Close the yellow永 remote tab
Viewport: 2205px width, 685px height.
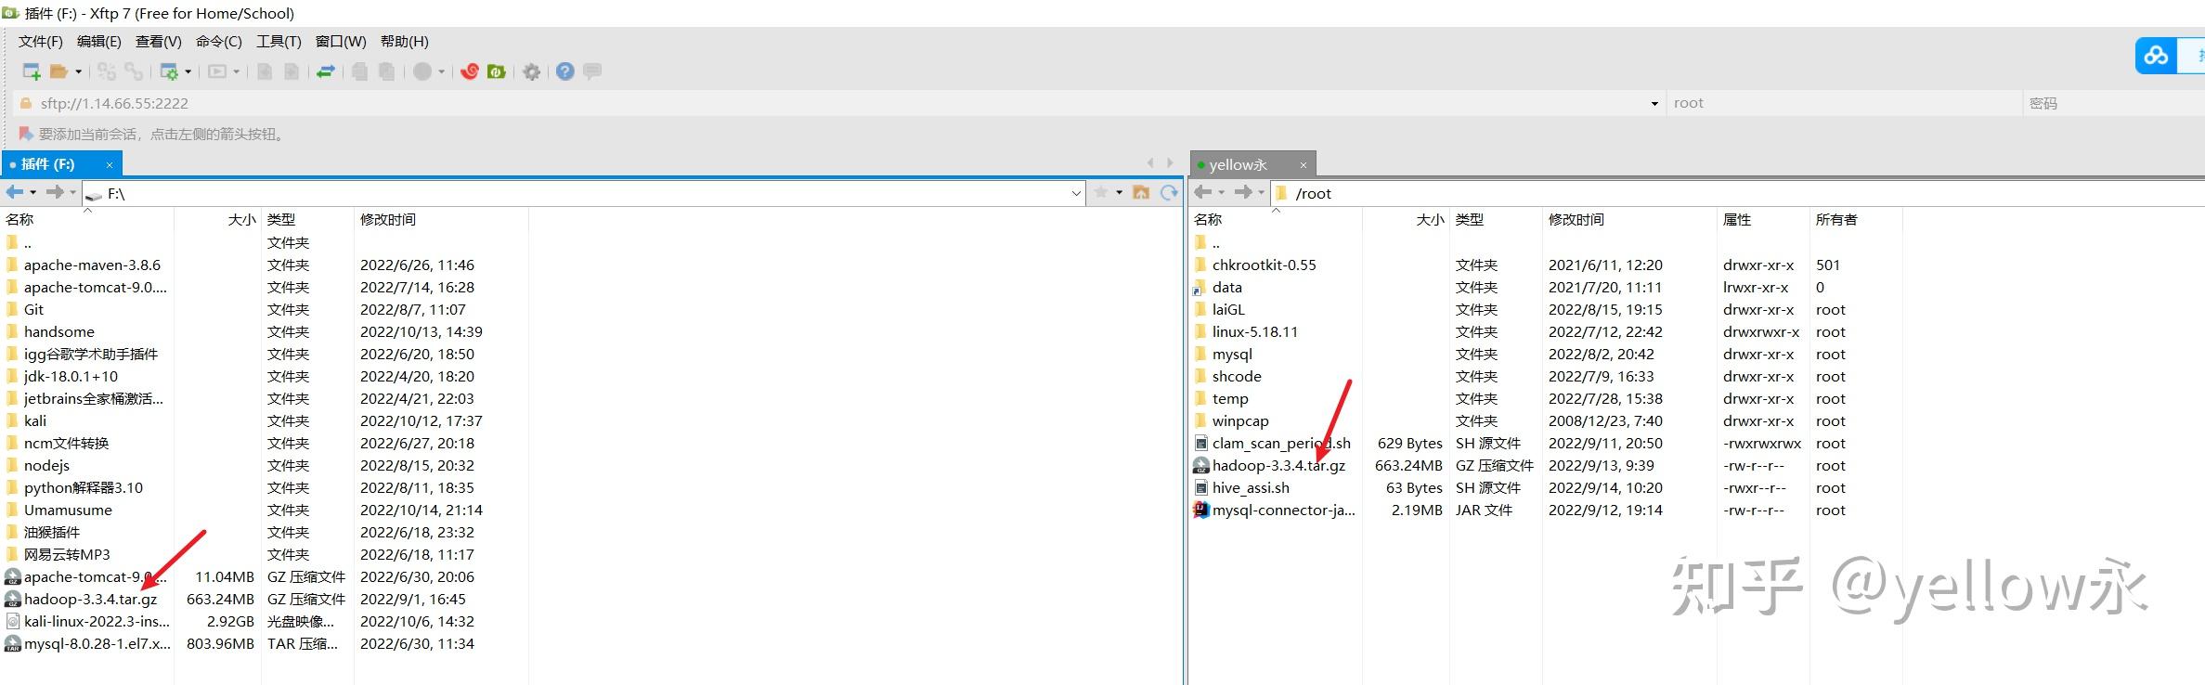pos(1304,165)
